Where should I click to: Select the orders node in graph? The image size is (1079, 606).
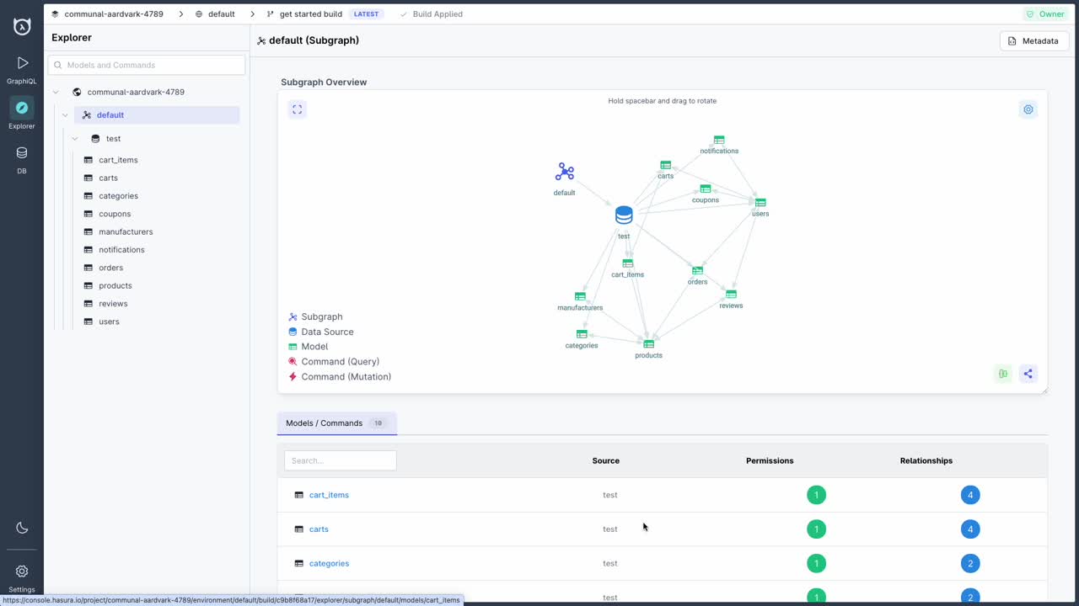[697, 270]
